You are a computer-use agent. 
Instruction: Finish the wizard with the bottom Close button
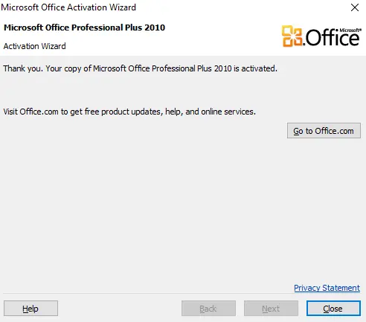333,309
